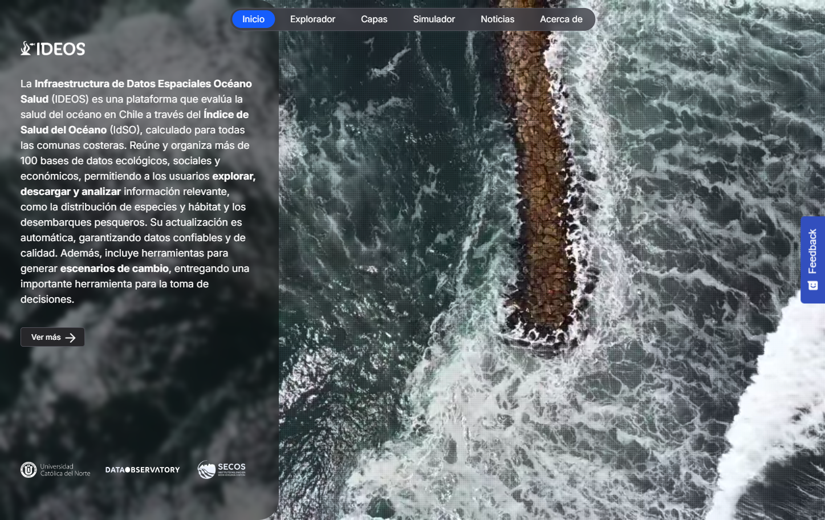Select the Inicio tab
This screenshot has height=520, width=825.
click(x=253, y=19)
